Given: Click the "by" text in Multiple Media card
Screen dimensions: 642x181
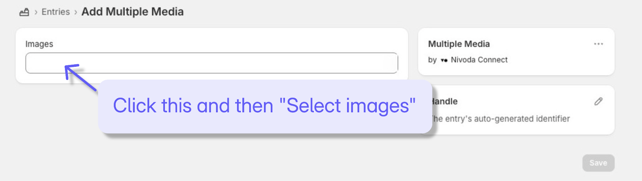Looking at the screenshot, I should (x=432, y=60).
